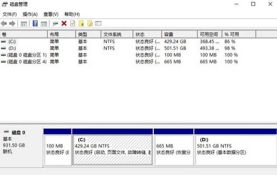Viewport: 277px width, 175px height.
Task: Click the 493.38 free space cell
Action: 209,48
